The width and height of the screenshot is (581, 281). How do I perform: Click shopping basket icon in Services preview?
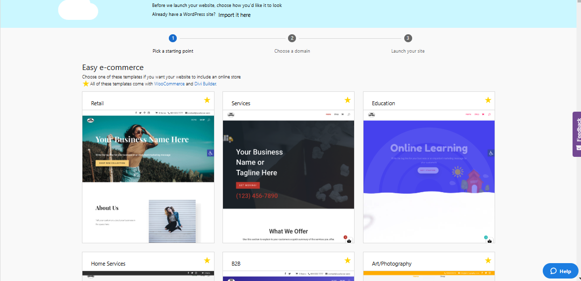[349, 241]
